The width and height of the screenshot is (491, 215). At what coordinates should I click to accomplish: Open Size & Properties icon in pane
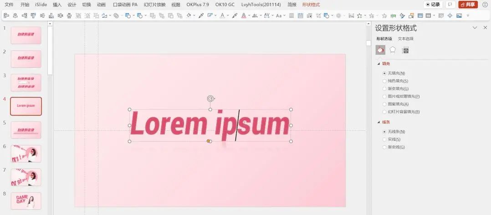pos(405,51)
